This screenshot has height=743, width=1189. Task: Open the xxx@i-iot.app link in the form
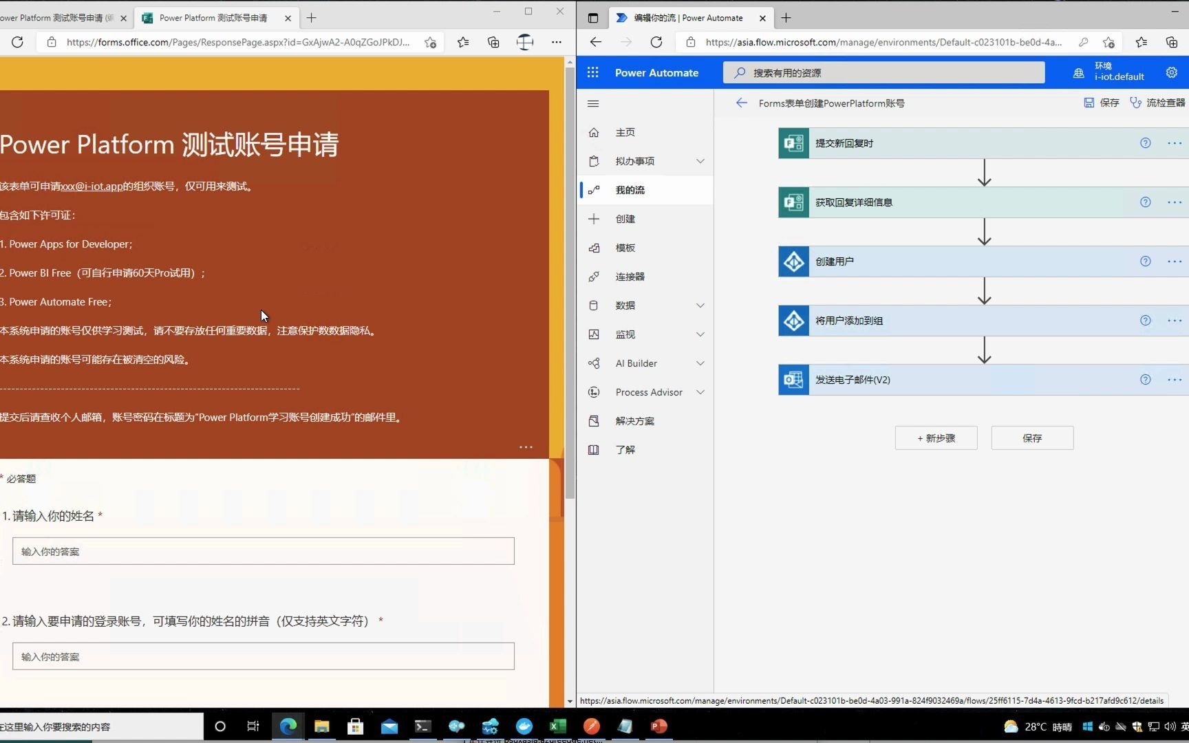(x=92, y=186)
